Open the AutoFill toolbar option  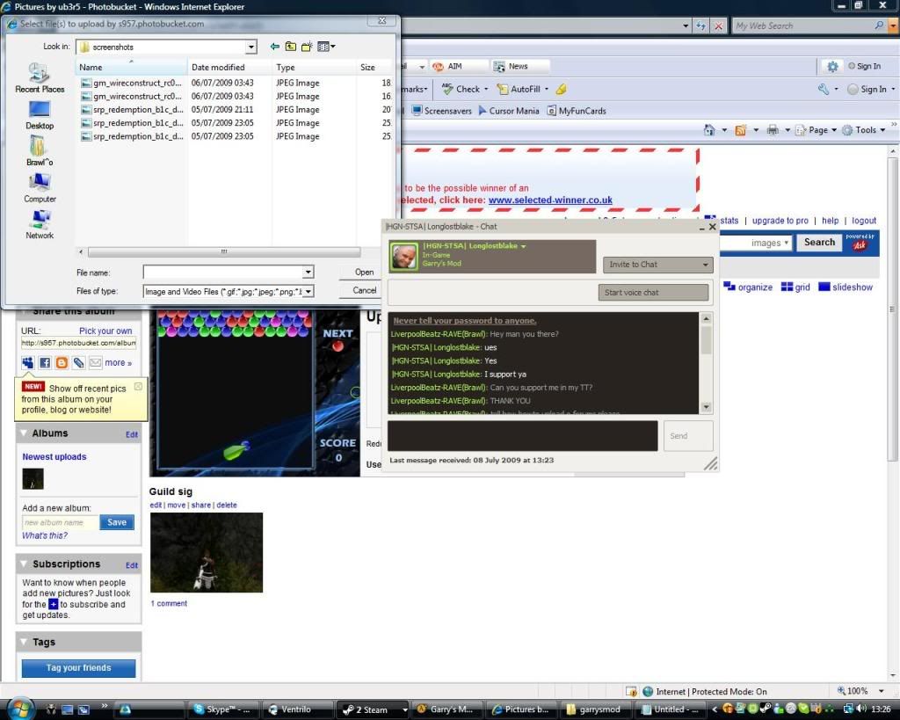[522, 89]
